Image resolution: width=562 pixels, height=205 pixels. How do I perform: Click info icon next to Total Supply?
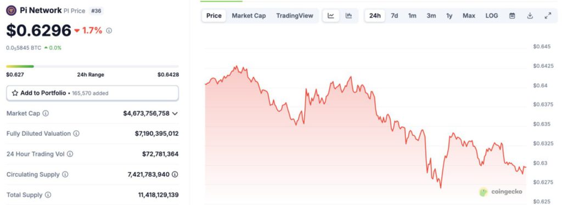(x=48, y=195)
